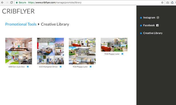Click the Instagram camera icon
The height and width of the screenshot is (105, 176).
pyautogui.click(x=158, y=17)
